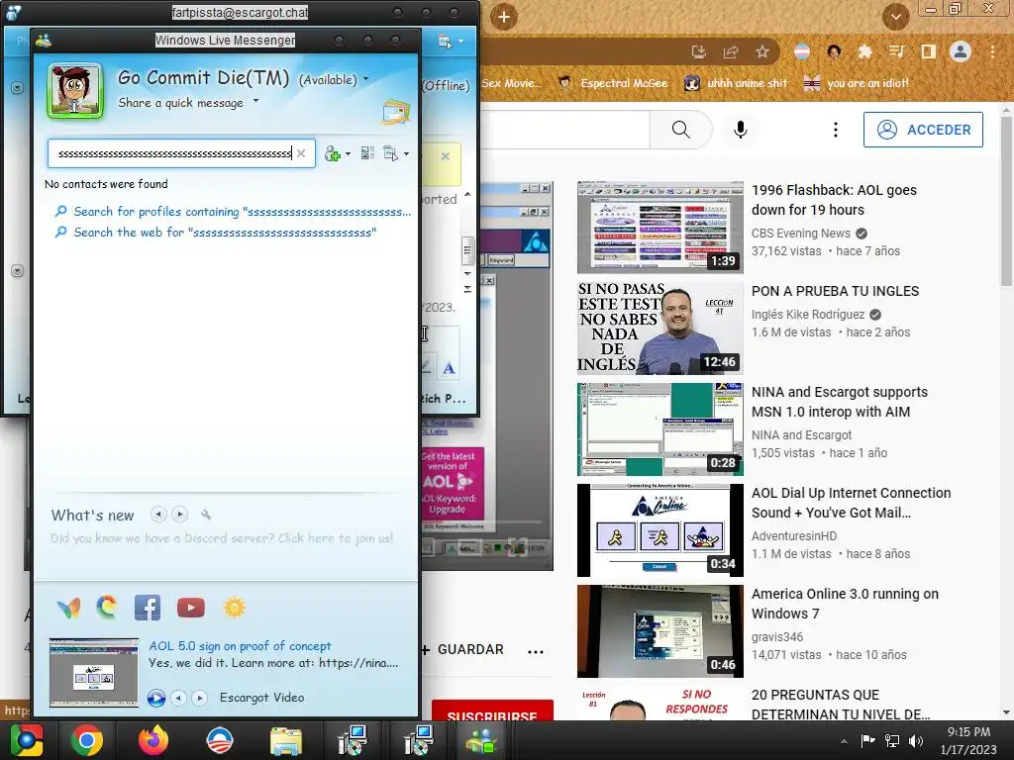Viewport: 1014px width, 760px height.
Task: Open the 1996 Flashback AOL goes down video
Action: click(x=834, y=200)
